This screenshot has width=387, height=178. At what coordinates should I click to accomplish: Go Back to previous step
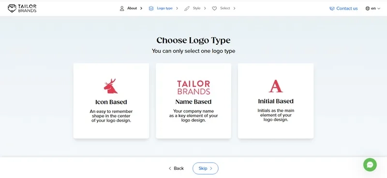tap(176, 168)
